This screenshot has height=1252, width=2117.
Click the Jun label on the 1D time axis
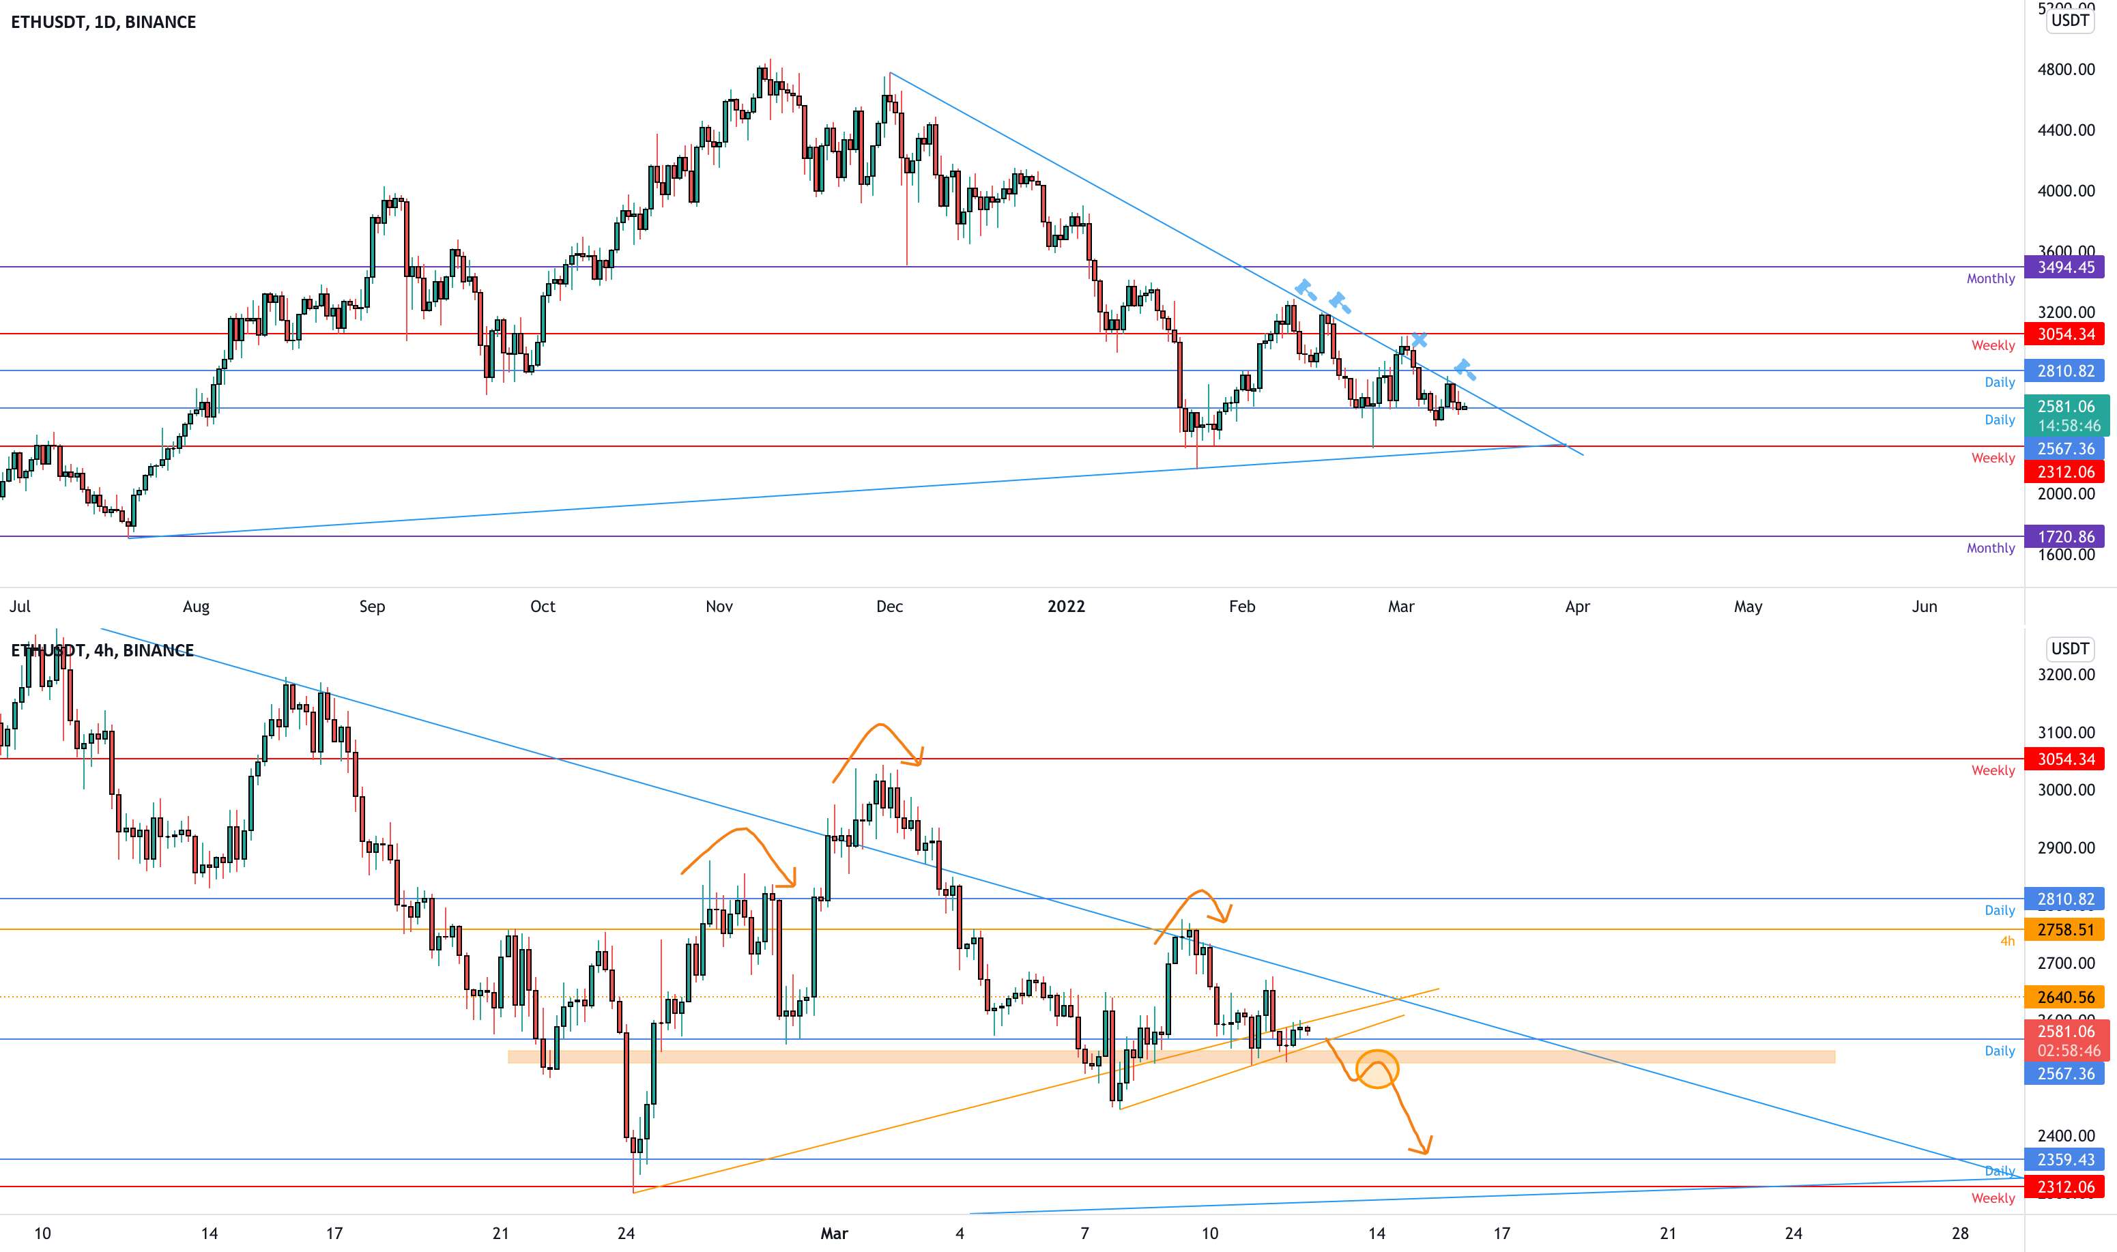[1924, 606]
